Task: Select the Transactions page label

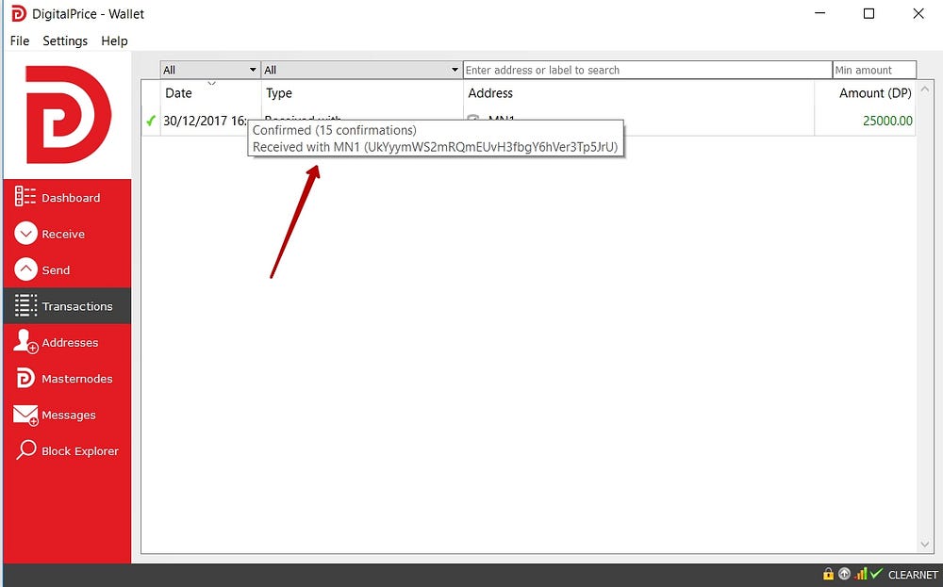Action: click(x=77, y=306)
